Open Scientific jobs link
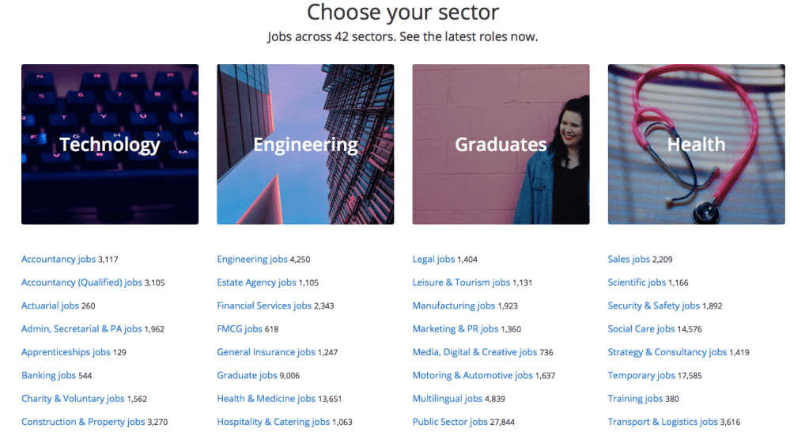809x436 pixels. 637,282
